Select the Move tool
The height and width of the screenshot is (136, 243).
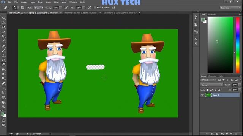pos(3,18)
